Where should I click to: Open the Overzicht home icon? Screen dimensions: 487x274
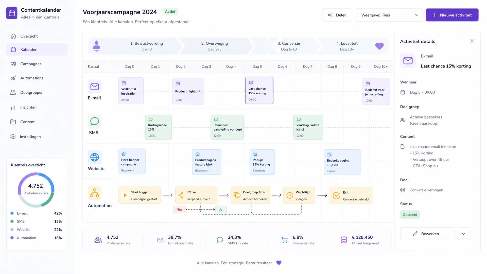[13, 36]
